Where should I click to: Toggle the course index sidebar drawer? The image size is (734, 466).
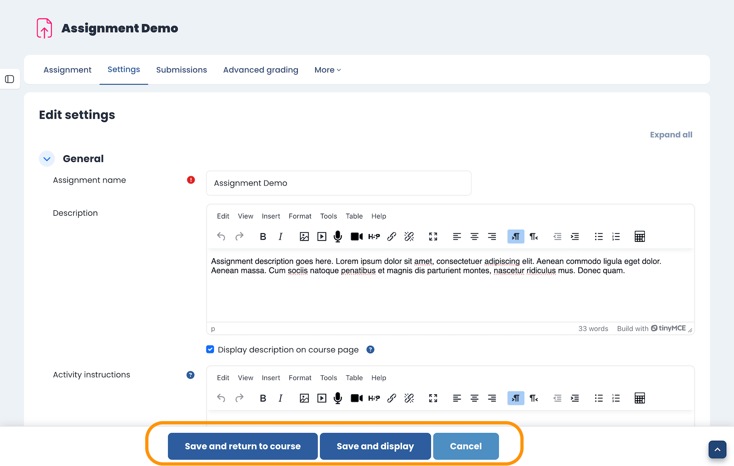pos(10,79)
